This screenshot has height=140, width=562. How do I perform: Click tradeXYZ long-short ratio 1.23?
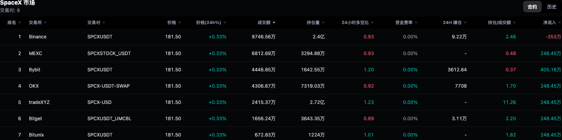coord(368,102)
